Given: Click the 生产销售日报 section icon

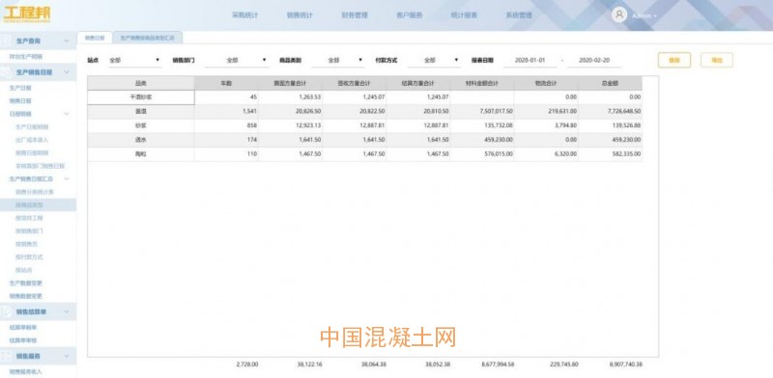Looking at the screenshot, I should click(6, 72).
